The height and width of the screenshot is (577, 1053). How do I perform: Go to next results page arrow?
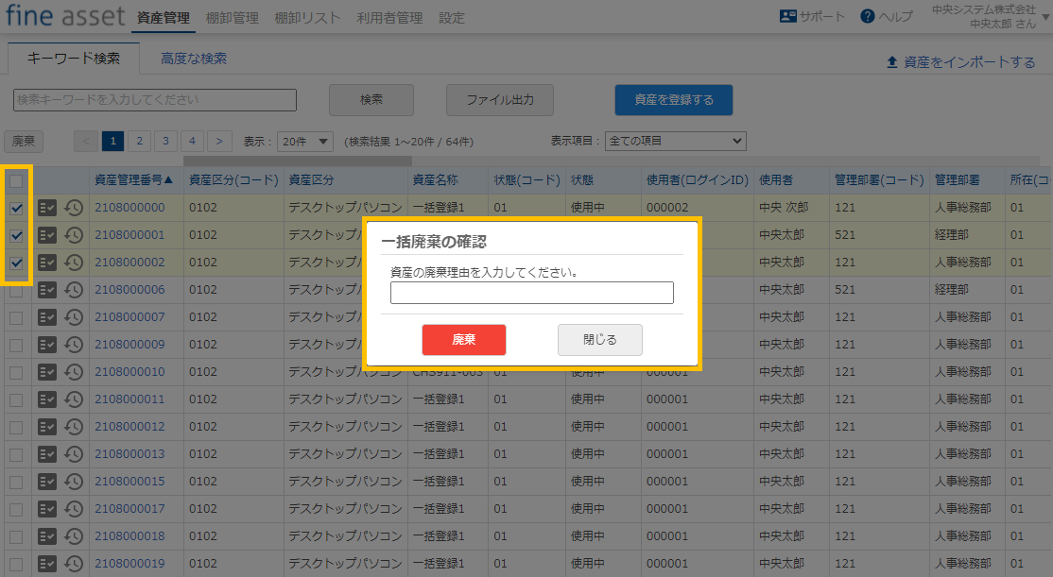(x=219, y=141)
